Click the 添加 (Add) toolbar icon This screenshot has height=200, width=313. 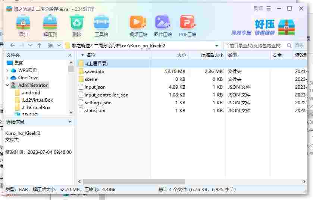(x=23, y=26)
